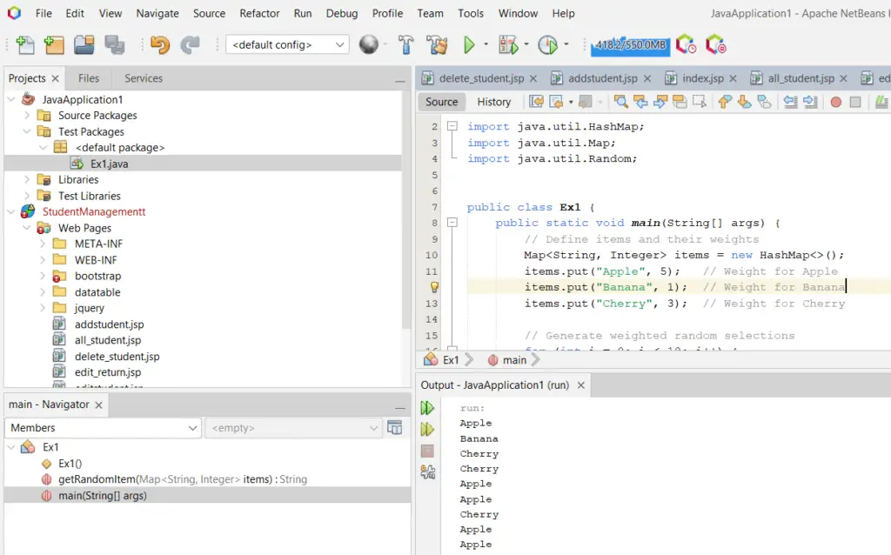The width and height of the screenshot is (891, 555).
Task: Open the Refactor menu
Action: click(259, 13)
